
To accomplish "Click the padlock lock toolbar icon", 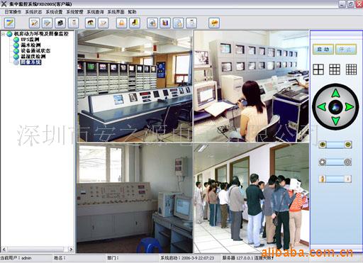I will (x=121, y=23).
